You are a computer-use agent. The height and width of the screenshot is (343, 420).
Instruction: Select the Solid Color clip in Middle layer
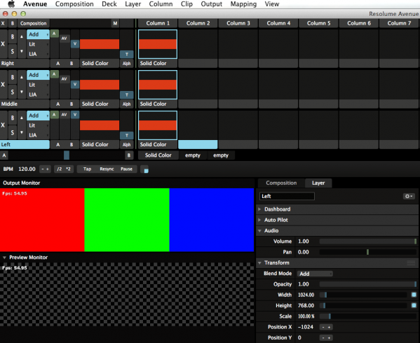tap(158, 85)
